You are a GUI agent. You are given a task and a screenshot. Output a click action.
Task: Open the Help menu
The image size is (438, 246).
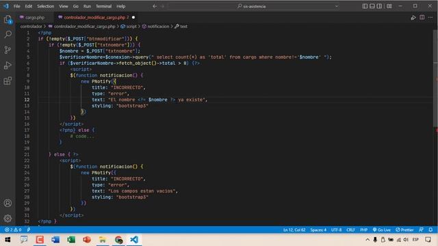tap(120, 6)
